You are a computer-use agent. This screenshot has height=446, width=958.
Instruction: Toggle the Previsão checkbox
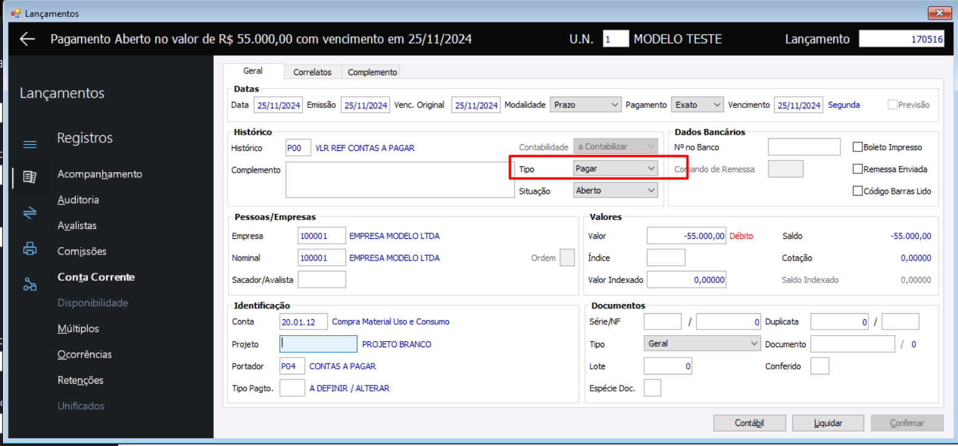pos(893,105)
